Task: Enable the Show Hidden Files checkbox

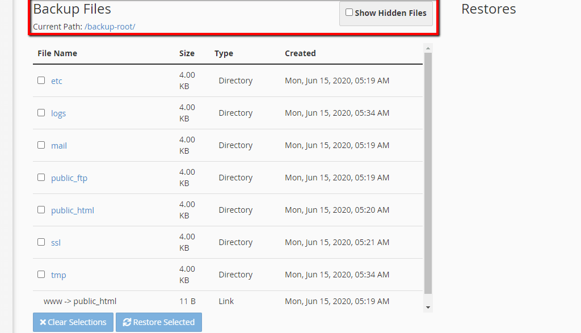Action: [349, 12]
